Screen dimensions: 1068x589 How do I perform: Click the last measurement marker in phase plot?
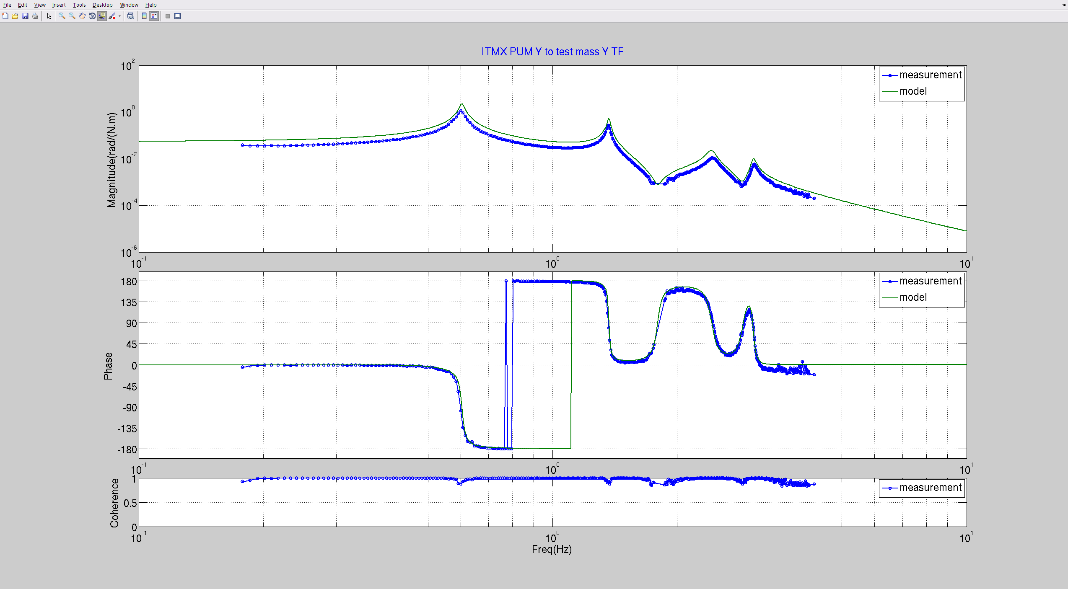[x=814, y=375]
